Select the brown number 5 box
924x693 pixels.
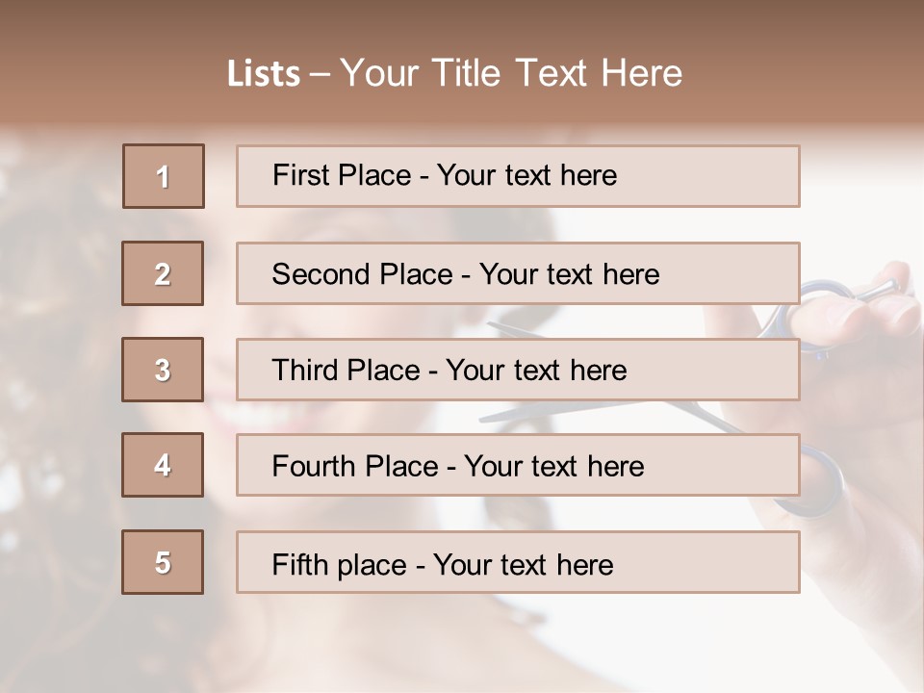coord(163,562)
